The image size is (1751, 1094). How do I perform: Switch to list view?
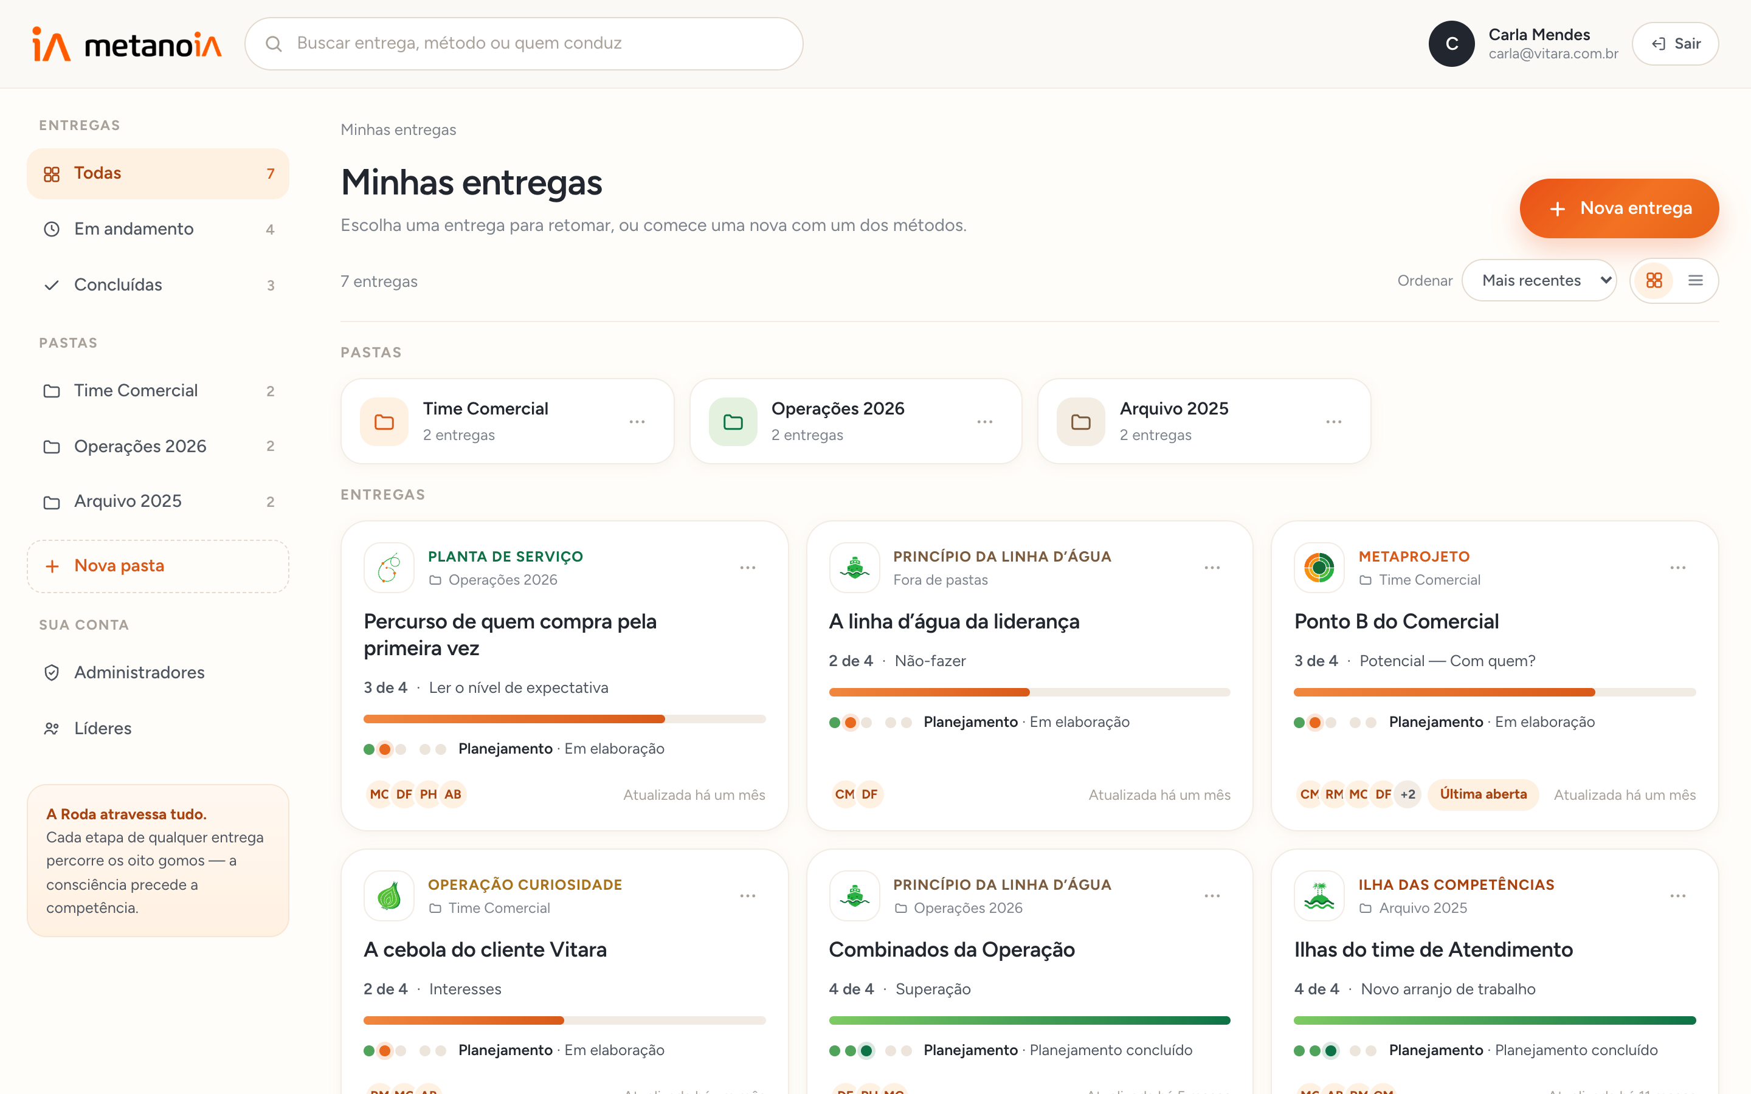coord(1695,281)
